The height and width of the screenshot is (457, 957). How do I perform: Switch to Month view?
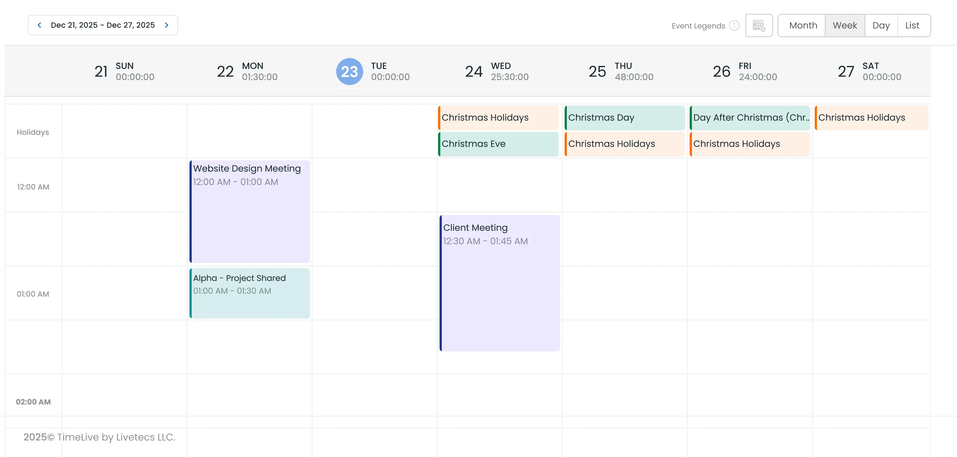(x=803, y=25)
